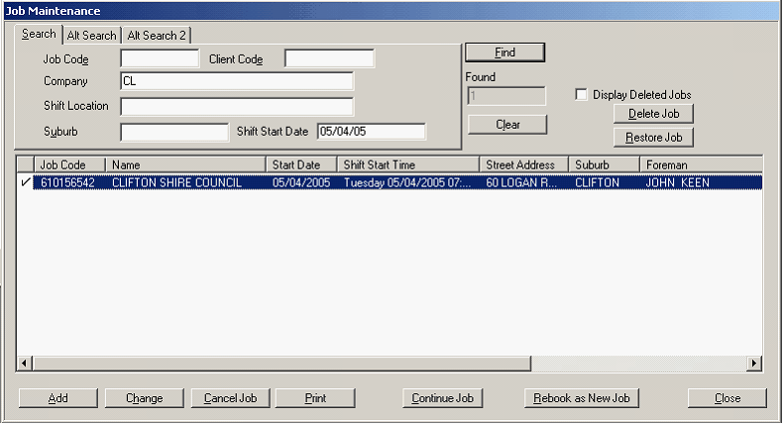Switch to the Alt Search tab
This screenshot has height=424, width=783.
coord(91,36)
